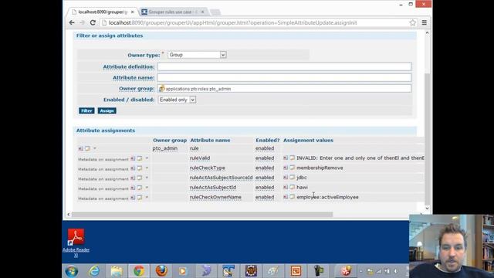Edit the ruleValid metadata assignment icon
This screenshot has width=494, height=278.
[139, 158]
